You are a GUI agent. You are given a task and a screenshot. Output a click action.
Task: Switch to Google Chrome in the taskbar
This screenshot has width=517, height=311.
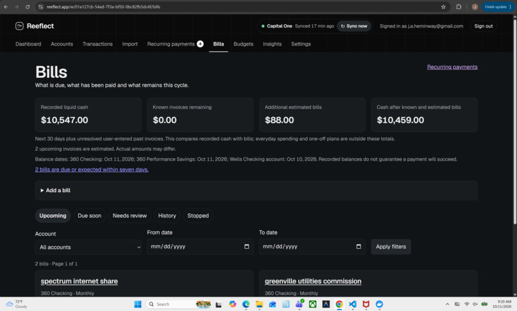pyautogui.click(x=339, y=304)
